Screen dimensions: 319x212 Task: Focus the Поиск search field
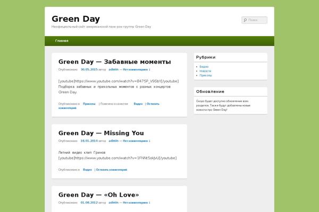click(x=255, y=20)
